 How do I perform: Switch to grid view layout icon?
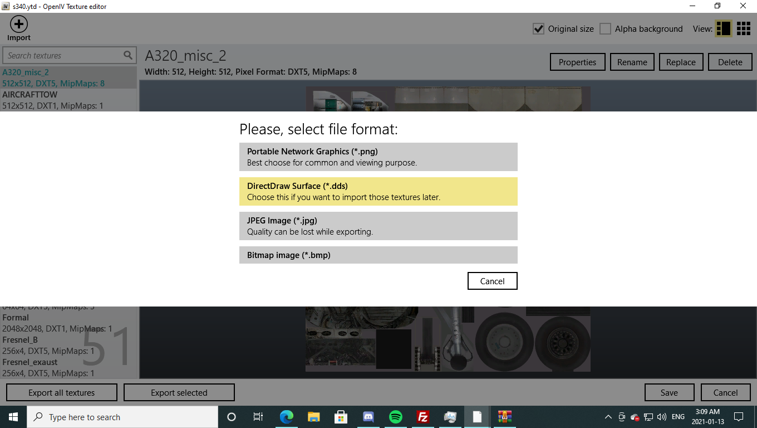(744, 29)
